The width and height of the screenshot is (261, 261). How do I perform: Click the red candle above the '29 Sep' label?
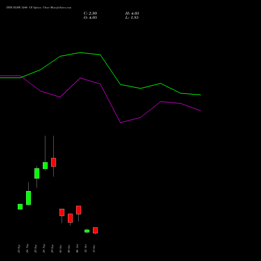click(x=54, y=162)
